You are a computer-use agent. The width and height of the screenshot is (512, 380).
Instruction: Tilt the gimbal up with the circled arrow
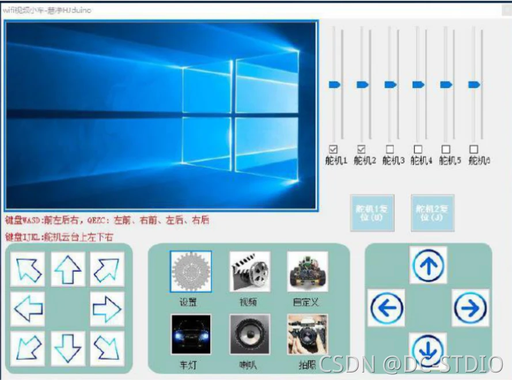428,265
